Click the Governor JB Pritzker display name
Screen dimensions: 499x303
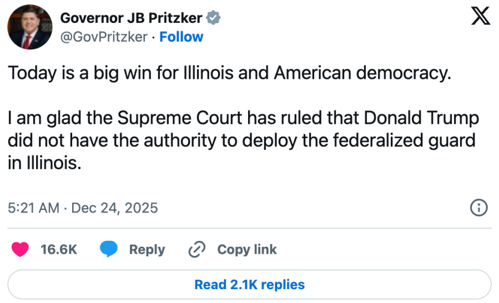(131, 18)
